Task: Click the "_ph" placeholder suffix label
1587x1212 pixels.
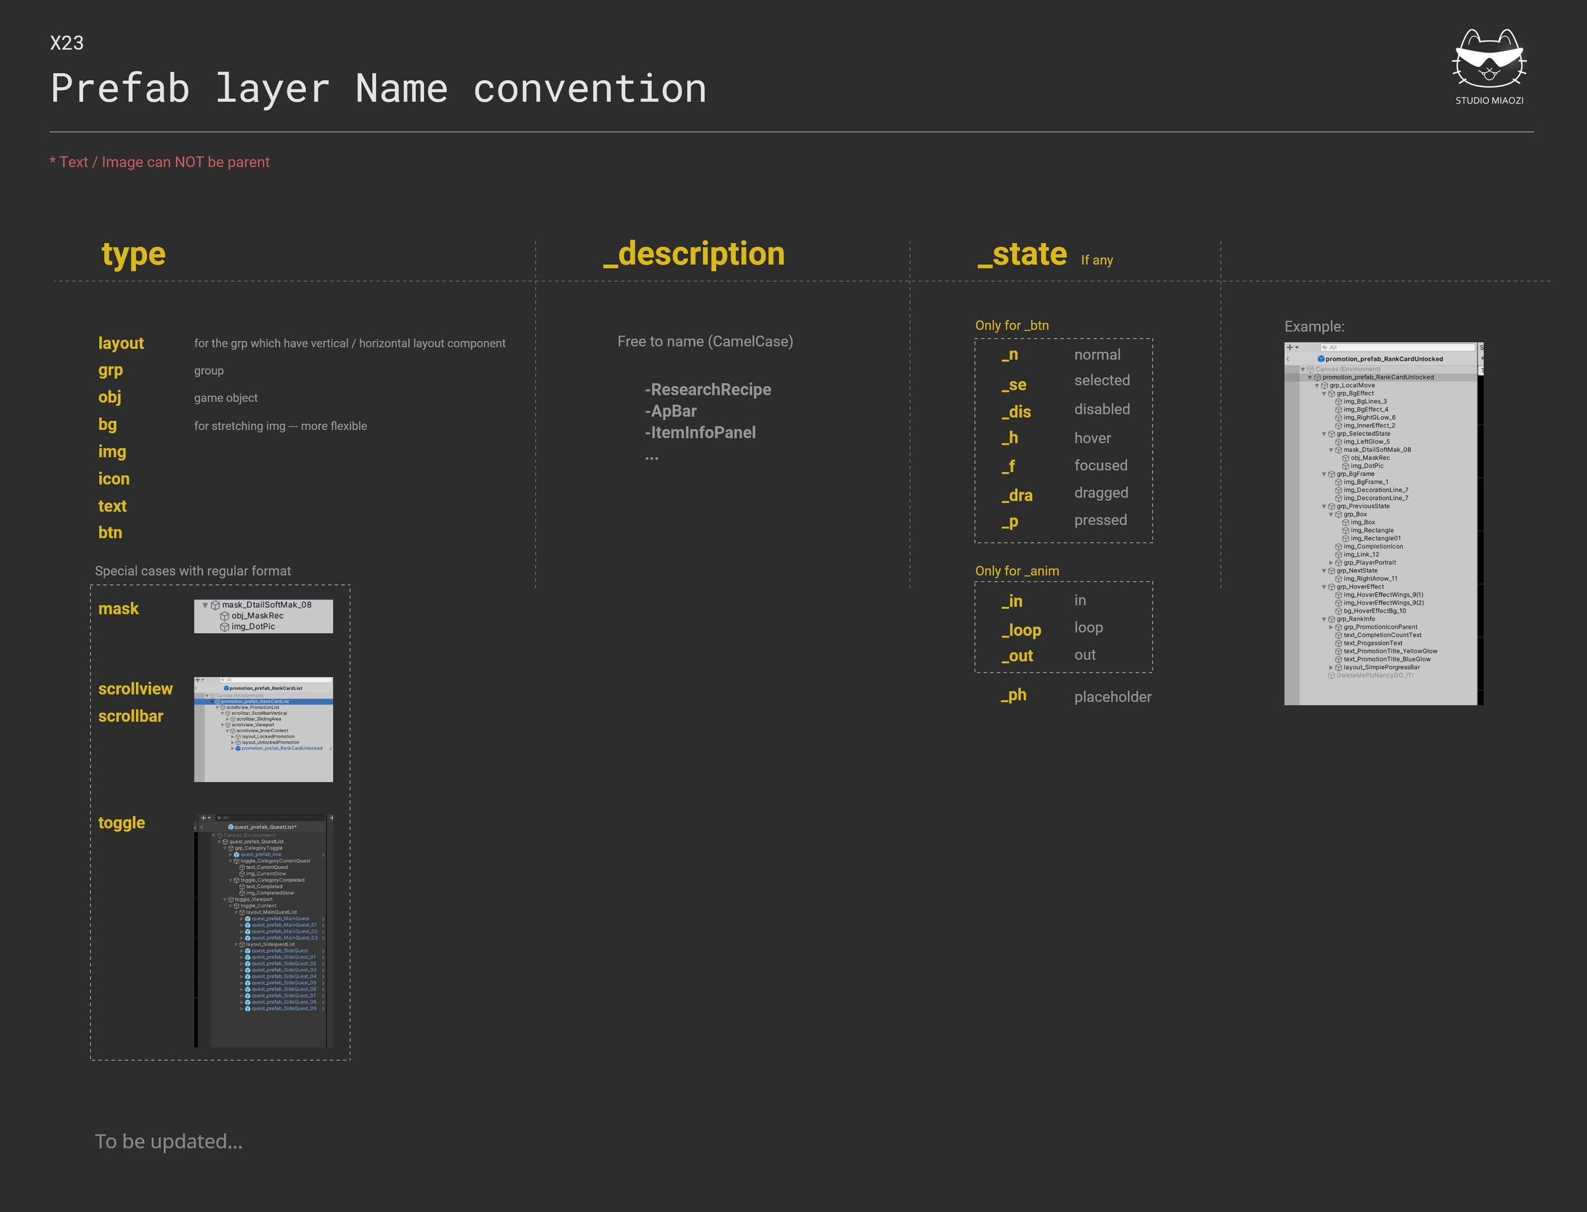Action: [x=1014, y=695]
